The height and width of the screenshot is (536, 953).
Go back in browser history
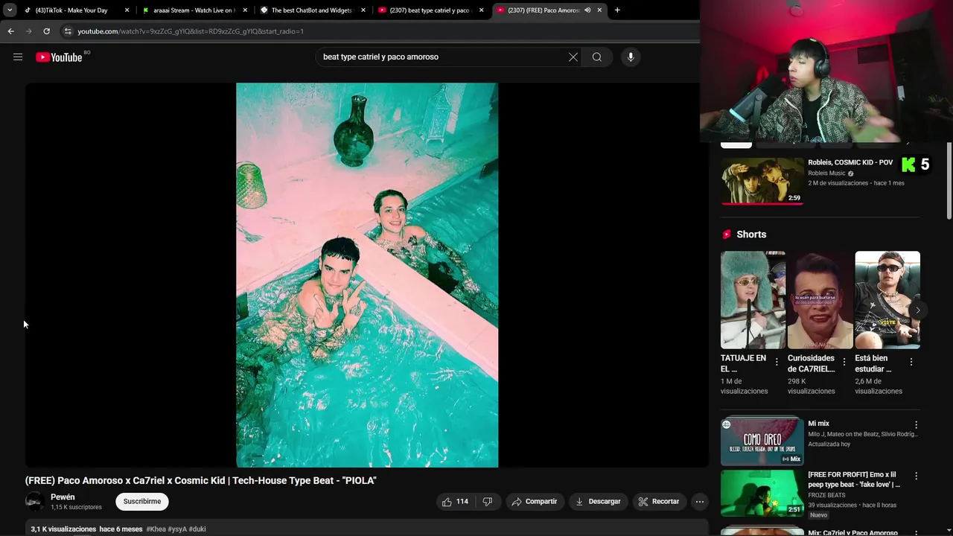click(10, 31)
